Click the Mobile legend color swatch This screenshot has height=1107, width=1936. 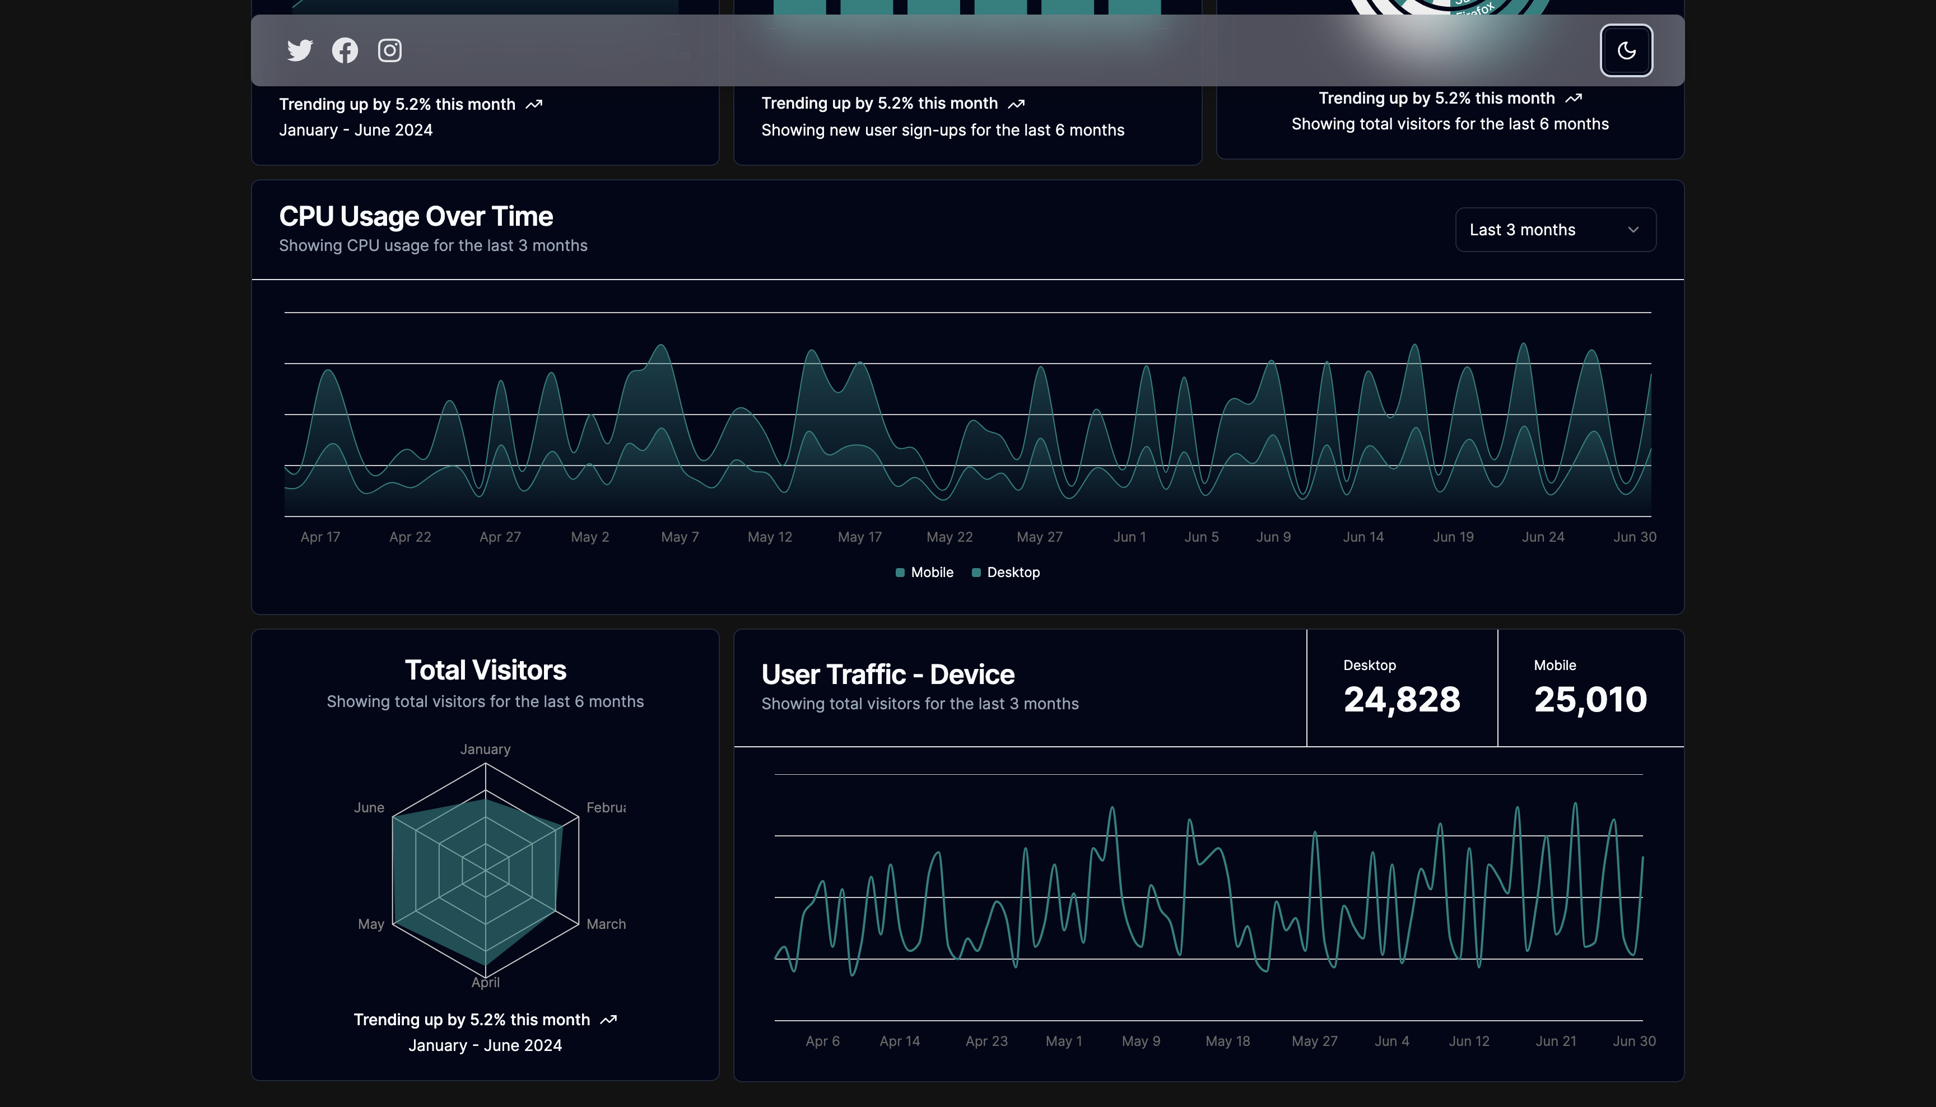click(x=900, y=573)
